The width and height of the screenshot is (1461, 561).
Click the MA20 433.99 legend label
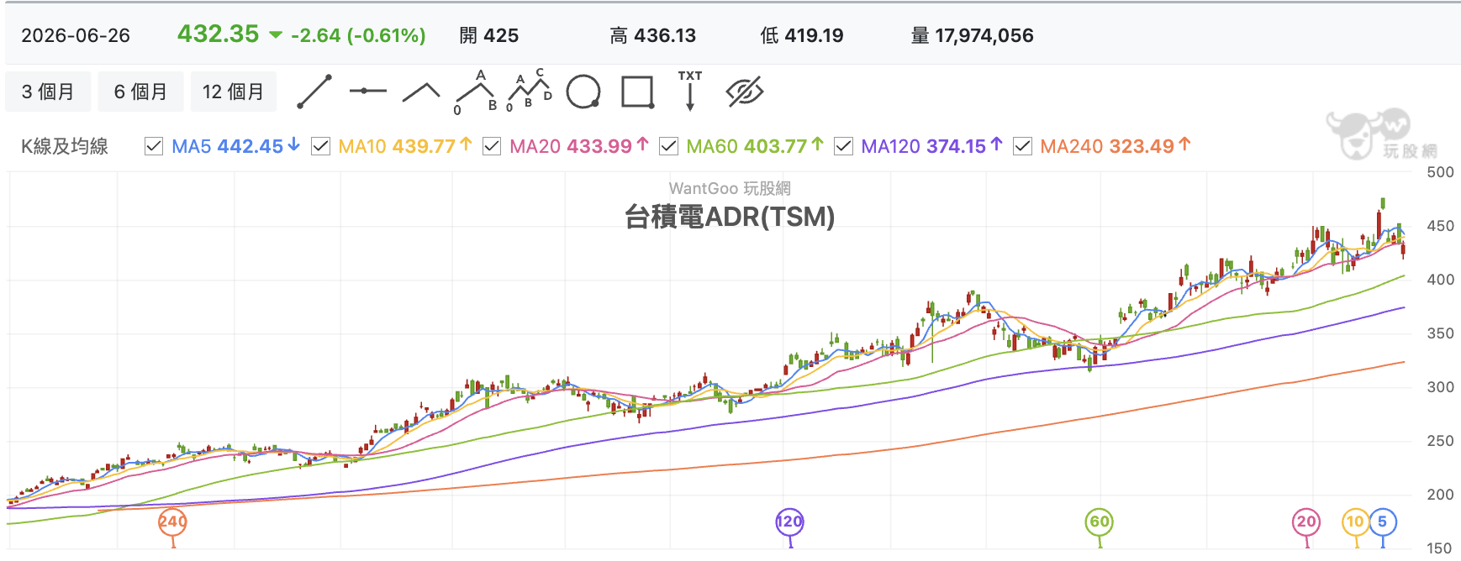(579, 146)
